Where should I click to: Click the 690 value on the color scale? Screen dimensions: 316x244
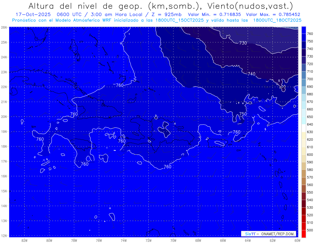pos(310,87)
